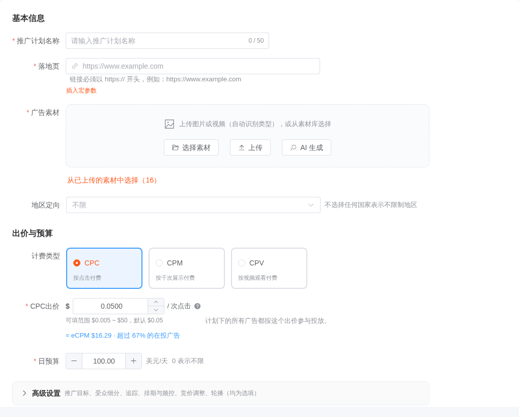This screenshot has height=417, width=519.
Task: Focus the 推广计划名称 input field
Action: [167, 41]
